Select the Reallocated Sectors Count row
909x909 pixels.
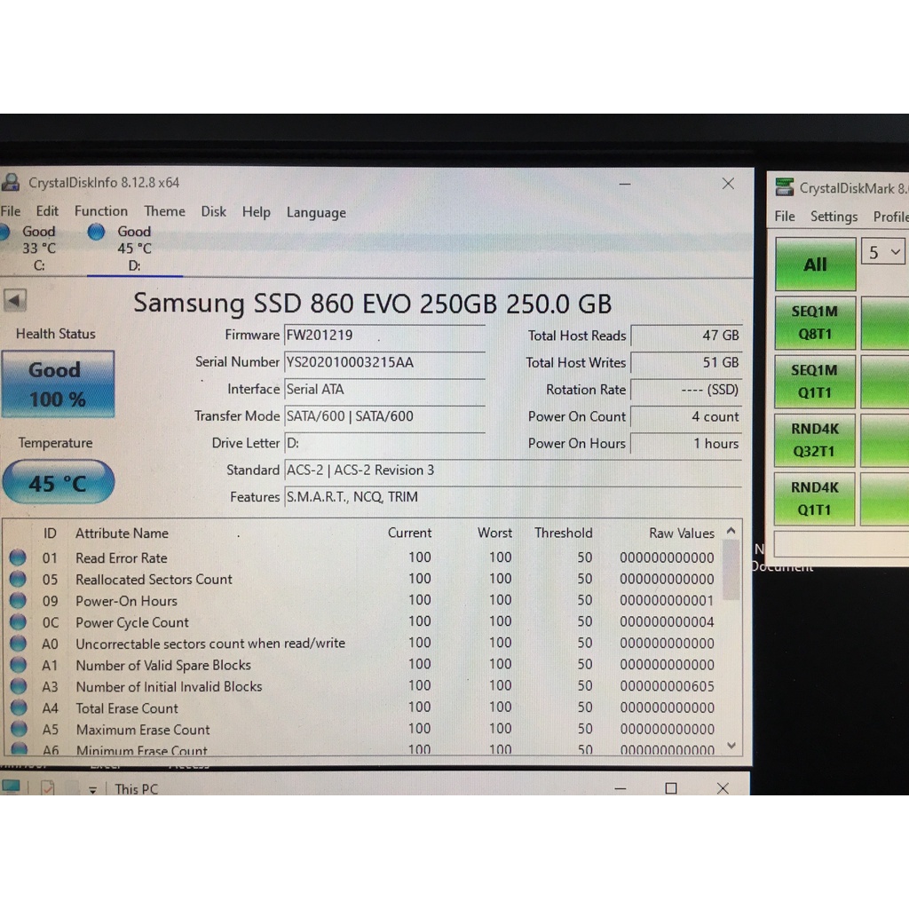pos(363,579)
